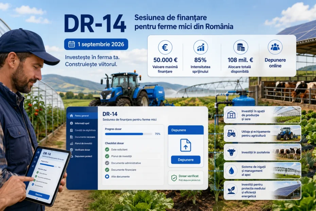Click the shield icon next to Verificare dosar
This screenshot has width=316, height=211.
tap(71, 150)
